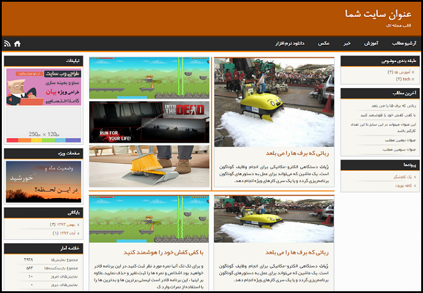
Task: Select the آموزش navigation item
Action: [371, 43]
